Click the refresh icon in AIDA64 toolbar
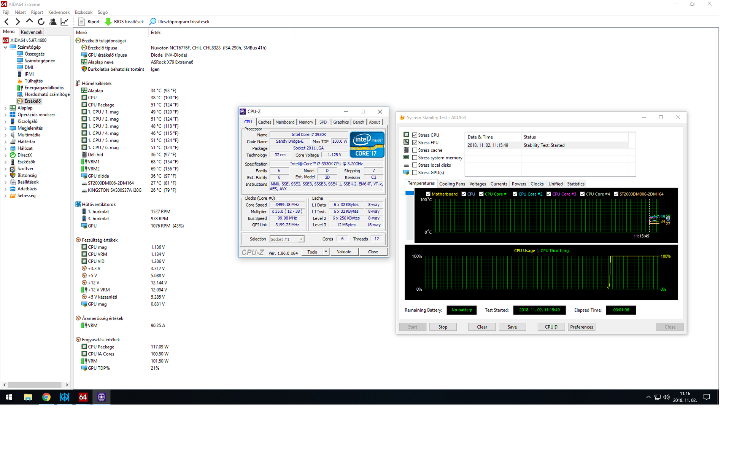753x463 pixels. pos(41,22)
